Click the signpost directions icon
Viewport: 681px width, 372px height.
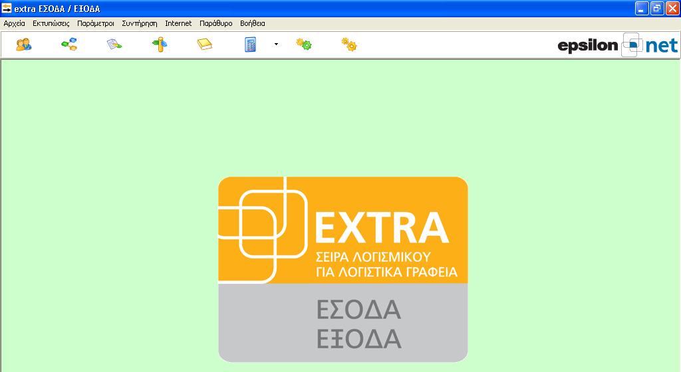tap(160, 45)
